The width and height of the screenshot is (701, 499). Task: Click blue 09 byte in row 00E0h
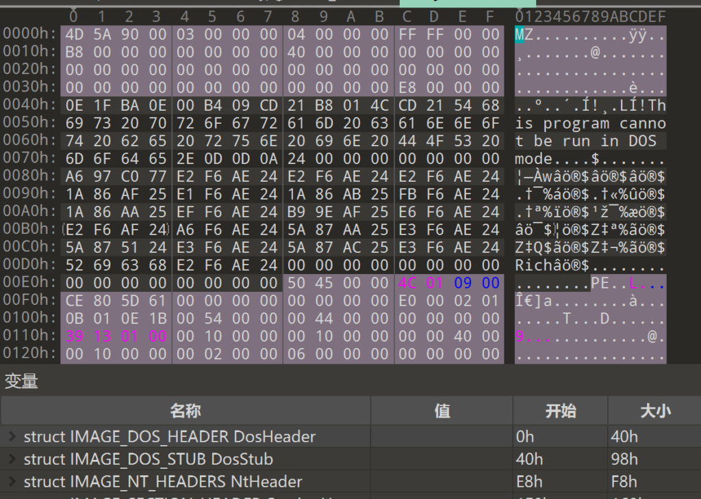click(x=463, y=283)
